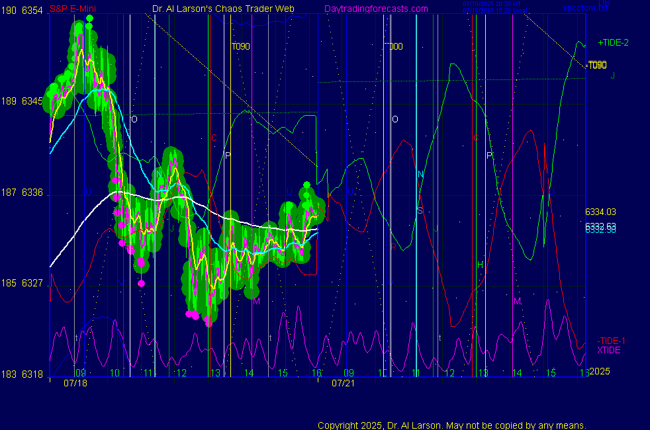
Task: Click the "183 6318" price axis label
Action: pyautogui.click(x=22, y=374)
